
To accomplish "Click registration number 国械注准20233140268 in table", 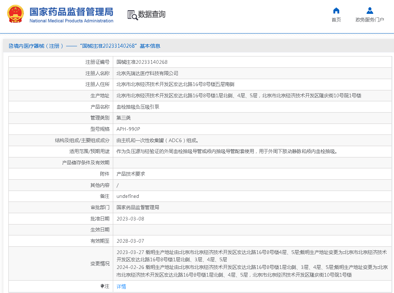I will (x=142, y=62).
